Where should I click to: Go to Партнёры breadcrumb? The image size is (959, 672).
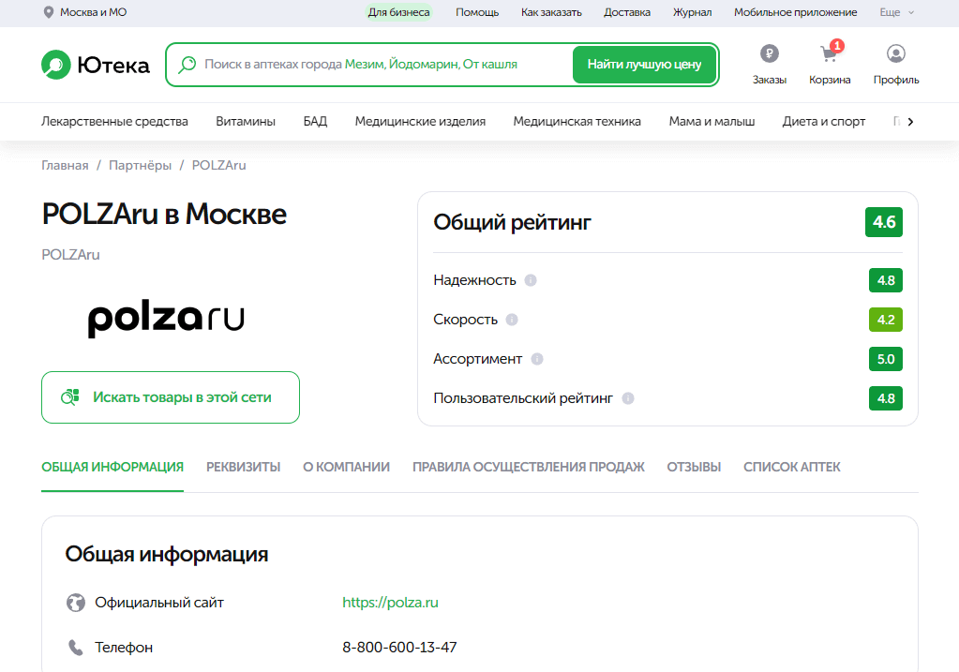(x=140, y=166)
